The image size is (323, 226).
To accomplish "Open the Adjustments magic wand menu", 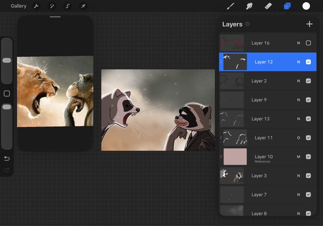I will [52, 6].
